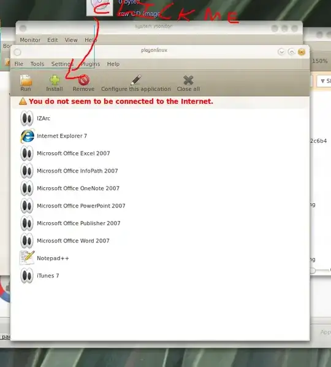Image resolution: width=331 pixels, height=367 pixels.
Task: Open the playonlinux Plugins menu
Action: click(90, 64)
